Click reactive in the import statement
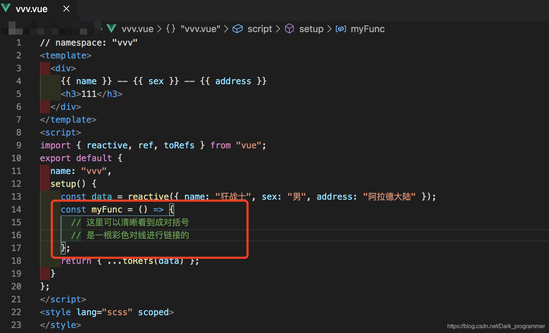The height and width of the screenshot is (333, 549). click(107, 145)
